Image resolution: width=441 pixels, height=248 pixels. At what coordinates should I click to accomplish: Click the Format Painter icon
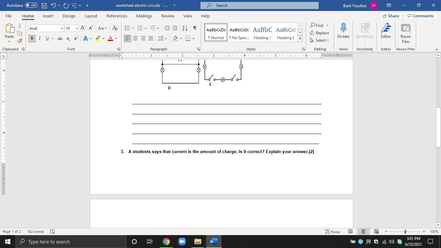(20, 41)
